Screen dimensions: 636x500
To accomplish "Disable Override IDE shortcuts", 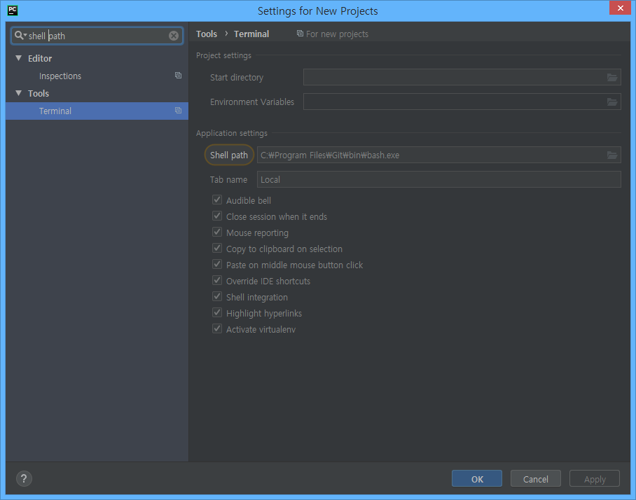I will click(217, 281).
